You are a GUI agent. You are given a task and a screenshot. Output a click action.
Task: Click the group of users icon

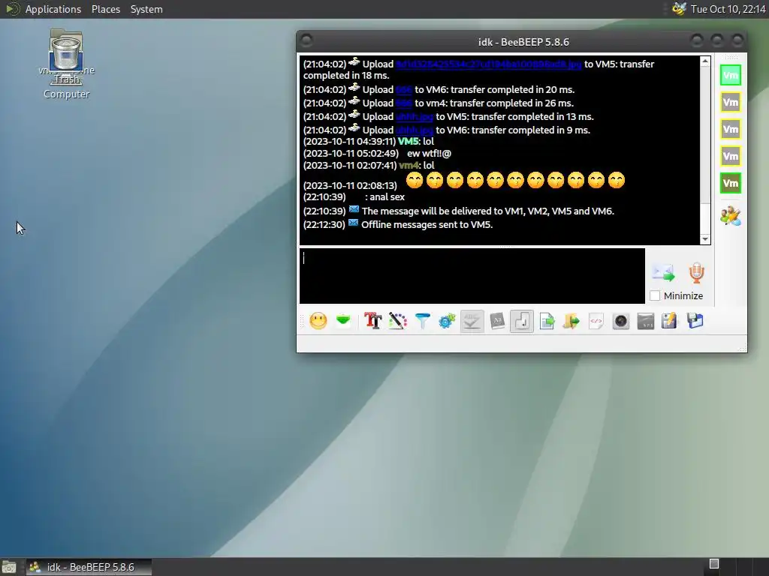tap(730, 216)
